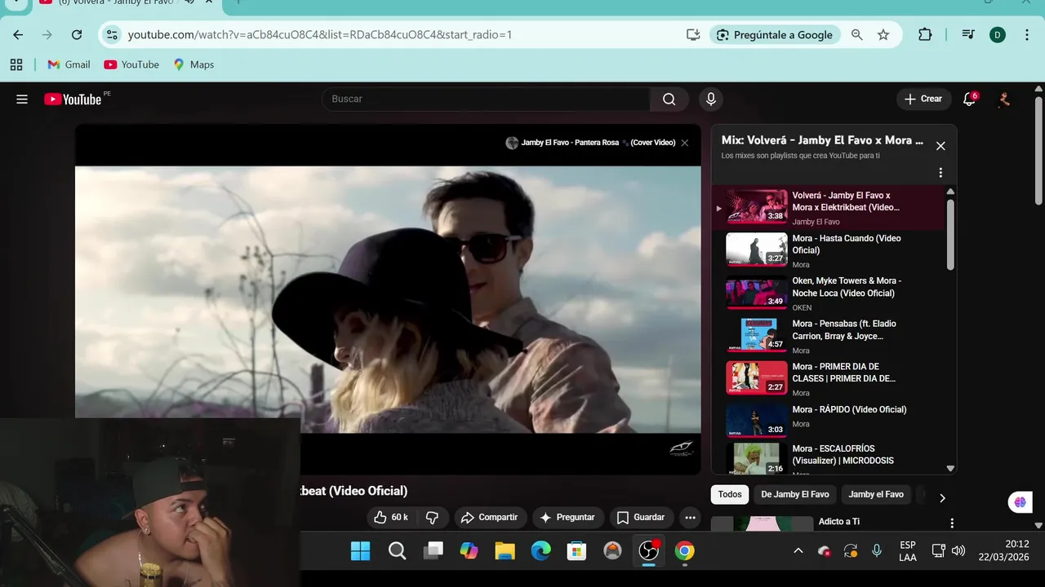This screenshot has height=587, width=1045.
Task: Open the Chrome extensions puzzle icon
Action: coord(925,34)
